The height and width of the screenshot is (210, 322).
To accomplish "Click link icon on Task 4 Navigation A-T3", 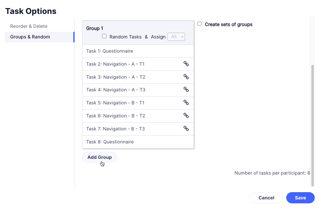I will (186, 89).
